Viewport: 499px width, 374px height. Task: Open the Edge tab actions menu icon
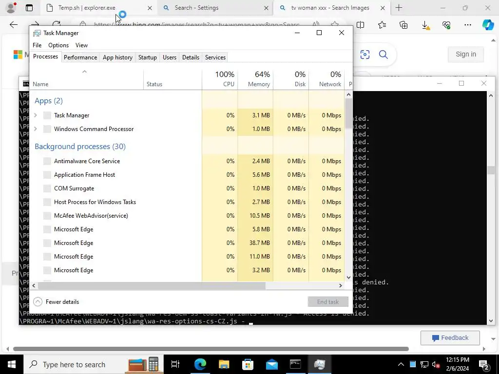(29, 8)
